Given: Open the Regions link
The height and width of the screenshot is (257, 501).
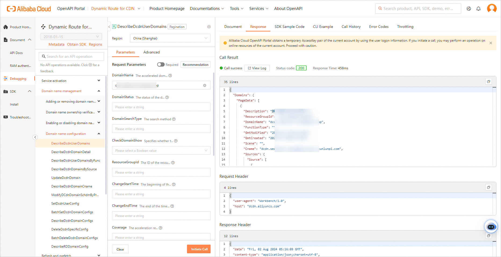Looking at the screenshot, I should click(x=95, y=44).
